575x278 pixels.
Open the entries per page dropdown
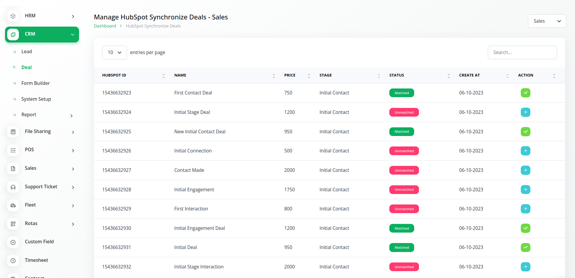point(114,53)
